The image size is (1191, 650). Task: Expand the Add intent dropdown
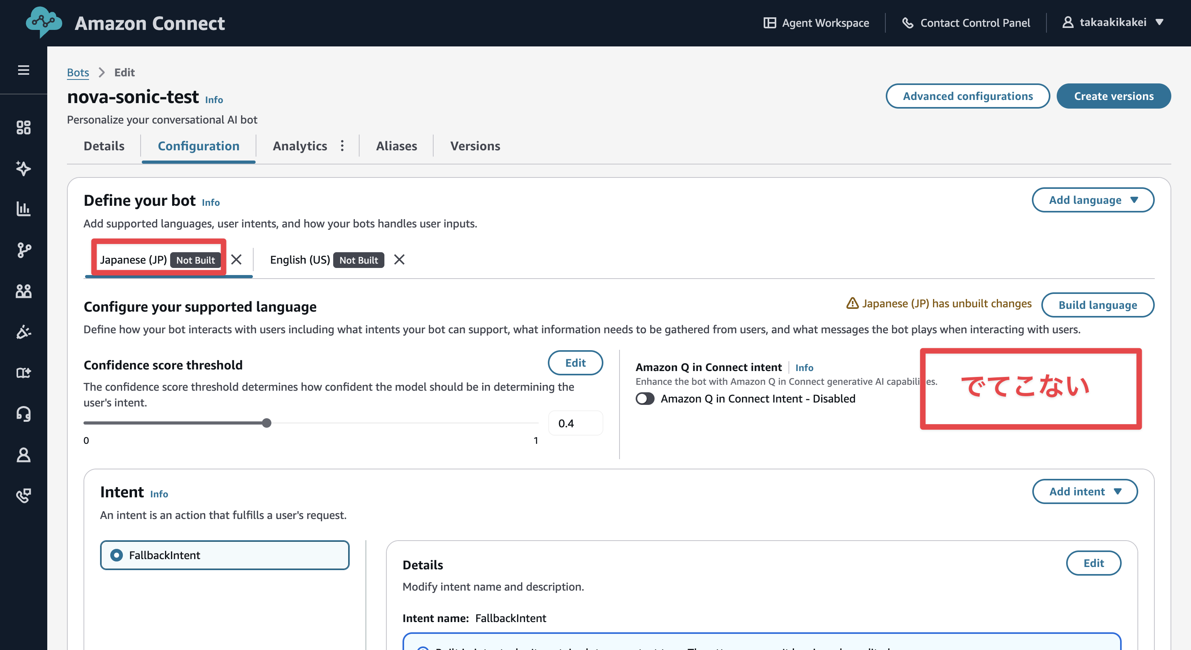pyautogui.click(x=1084, y=491)
